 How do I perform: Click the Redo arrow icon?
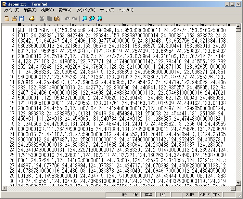74,19
